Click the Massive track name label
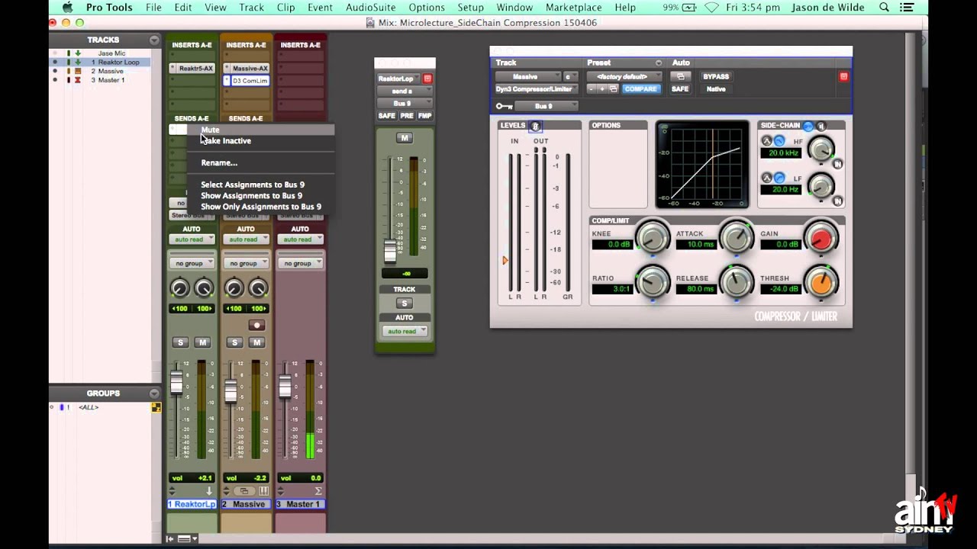Viewport: 977px width, 549px height. tap(246, 504)
